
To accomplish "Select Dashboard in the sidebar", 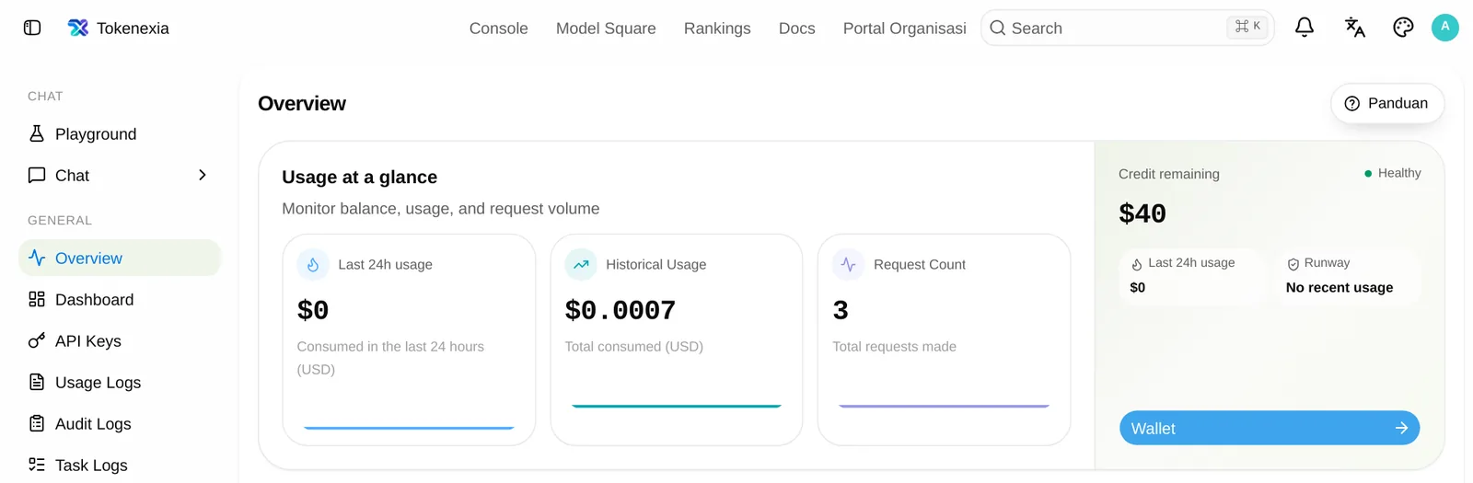I will pyautogui.click(x=120, y=299).
